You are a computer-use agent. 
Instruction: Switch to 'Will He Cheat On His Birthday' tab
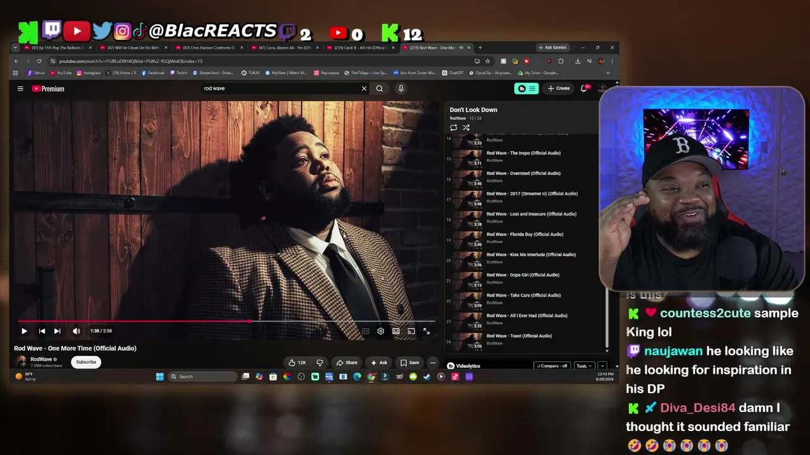pyautogui.click(x=133, y=48)
